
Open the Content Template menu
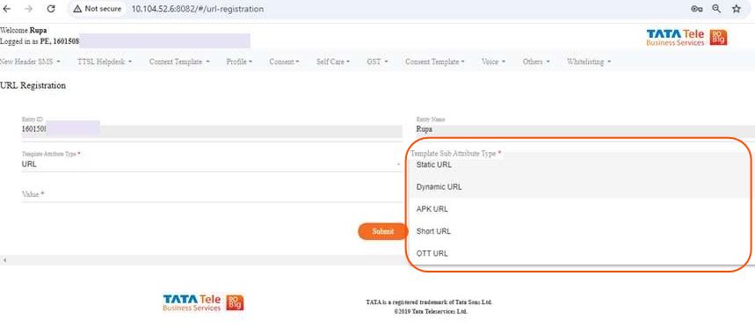coord(179,62)
